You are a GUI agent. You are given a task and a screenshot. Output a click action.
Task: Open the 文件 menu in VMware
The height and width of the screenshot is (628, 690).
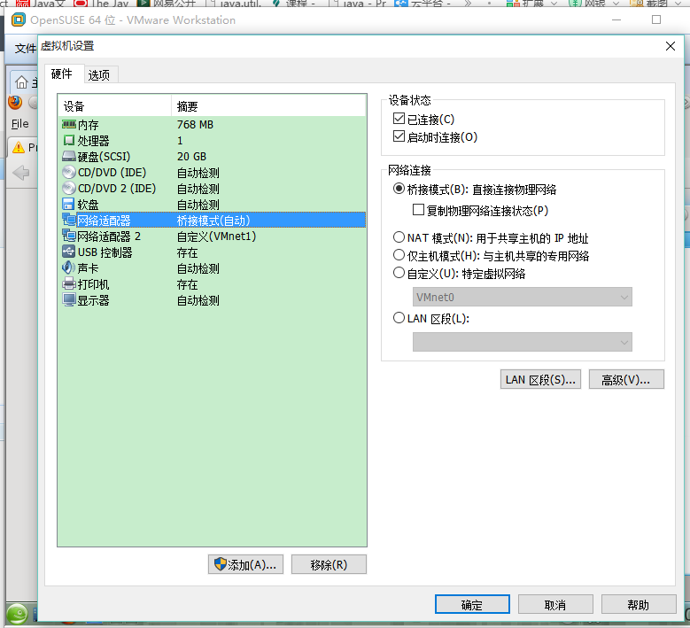pos(25,48)
